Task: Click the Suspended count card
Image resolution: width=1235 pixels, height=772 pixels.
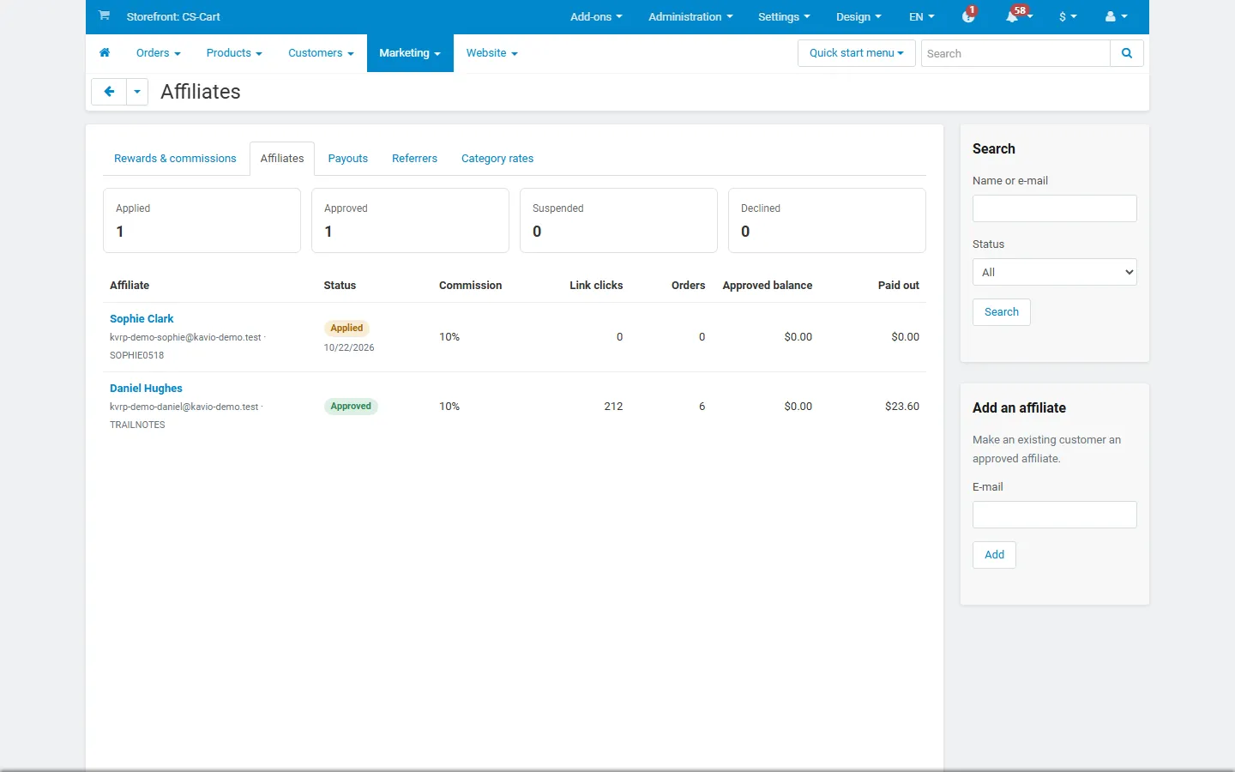Action: click(618, 220)
